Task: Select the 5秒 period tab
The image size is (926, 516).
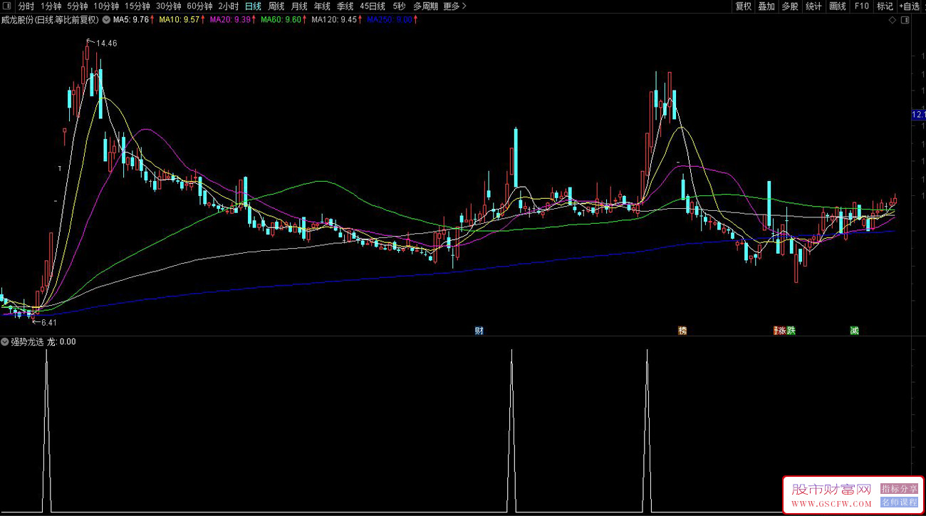Action: pyautogui.click(x=400, y=6)
